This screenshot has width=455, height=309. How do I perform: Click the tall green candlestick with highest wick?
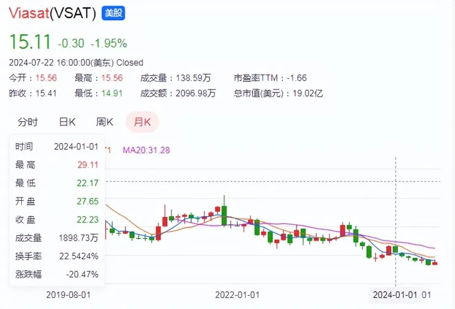point(224,215)
